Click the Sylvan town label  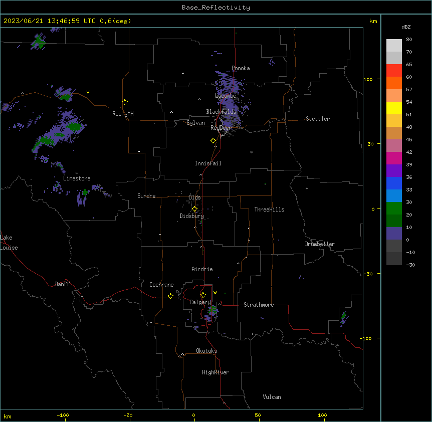[195, 123]
